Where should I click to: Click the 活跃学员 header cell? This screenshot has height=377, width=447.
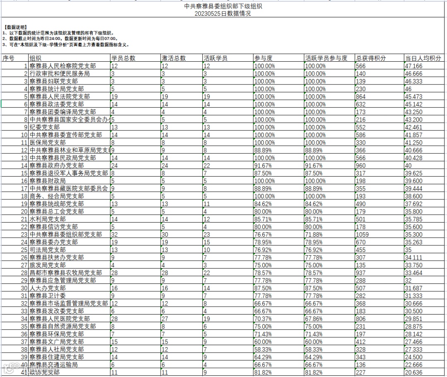coord(228,58)
